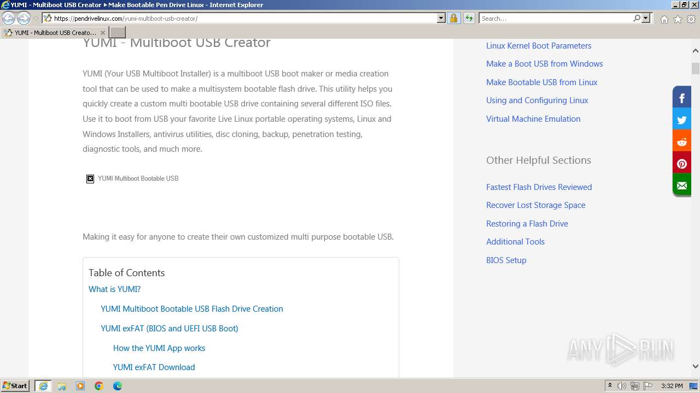The width and height of the screenshot is (700, 393).
Task: Open the search provider dropdown arrow
Action: pos(646,19)
